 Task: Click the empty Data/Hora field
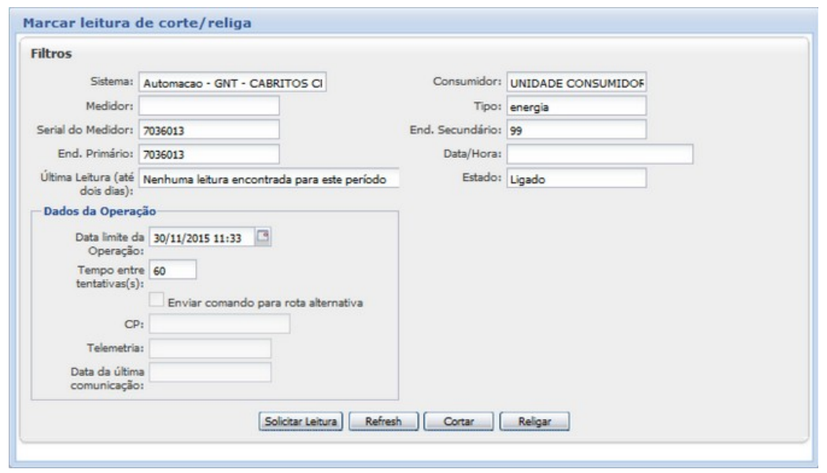tap(599, 153)
